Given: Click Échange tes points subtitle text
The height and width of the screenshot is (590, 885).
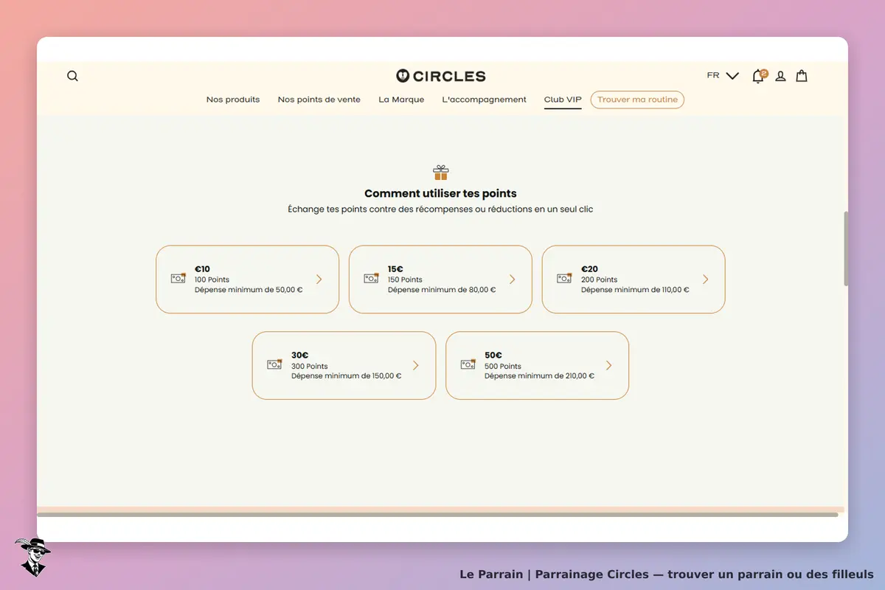Looking at the screenshot, I should [440, 209].
